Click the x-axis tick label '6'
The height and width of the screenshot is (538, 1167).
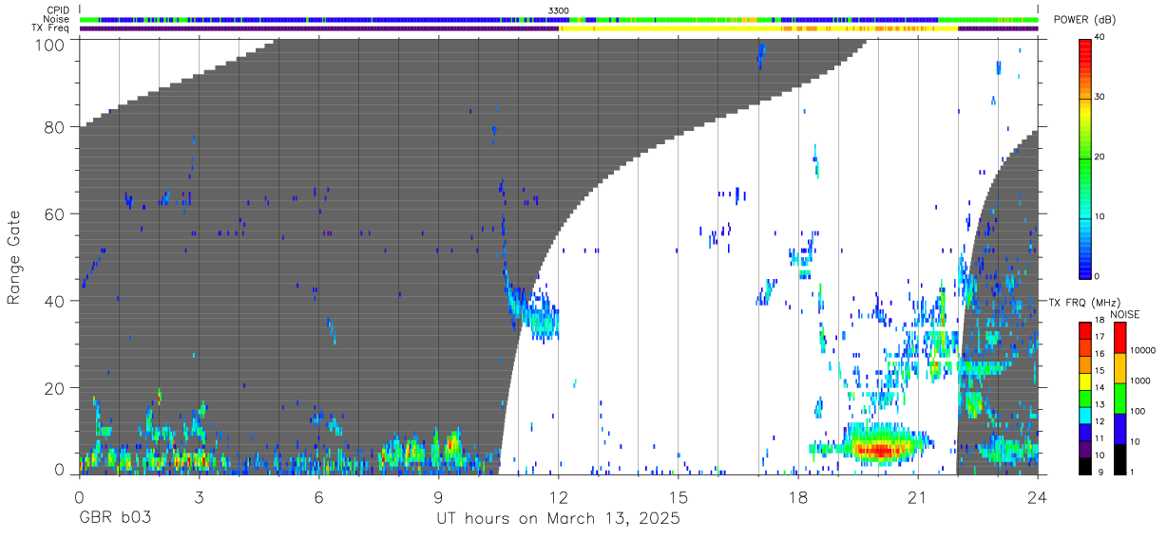[318, 496]
